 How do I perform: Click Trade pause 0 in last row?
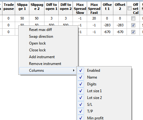coord(9,32)
